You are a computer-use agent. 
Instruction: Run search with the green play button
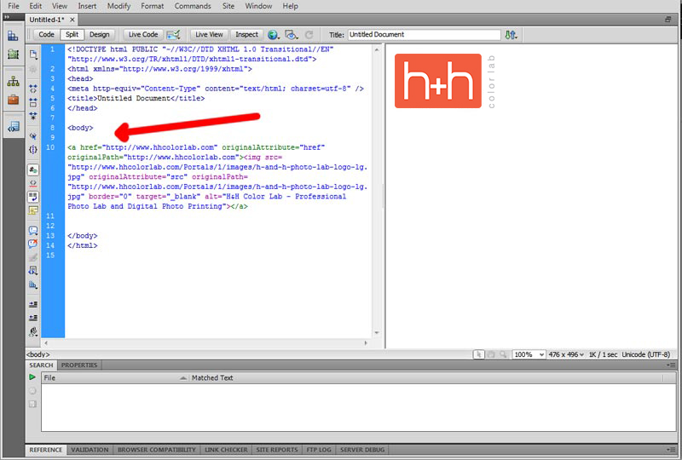tap(32, 377)
